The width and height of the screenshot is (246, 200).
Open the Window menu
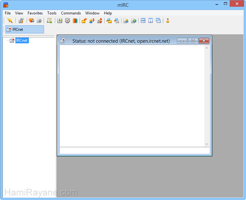pyautogui.click(x=92, y=13)
